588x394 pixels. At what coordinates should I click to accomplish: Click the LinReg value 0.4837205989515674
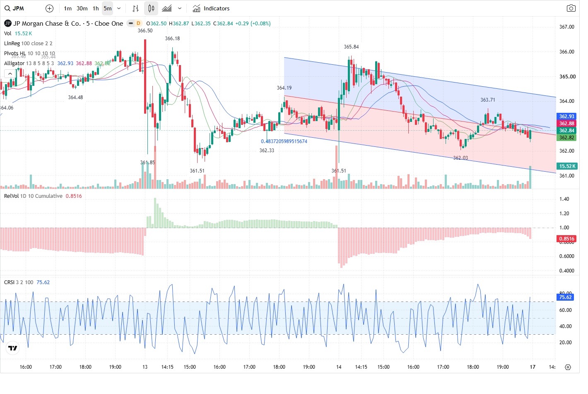pos(284,141)
